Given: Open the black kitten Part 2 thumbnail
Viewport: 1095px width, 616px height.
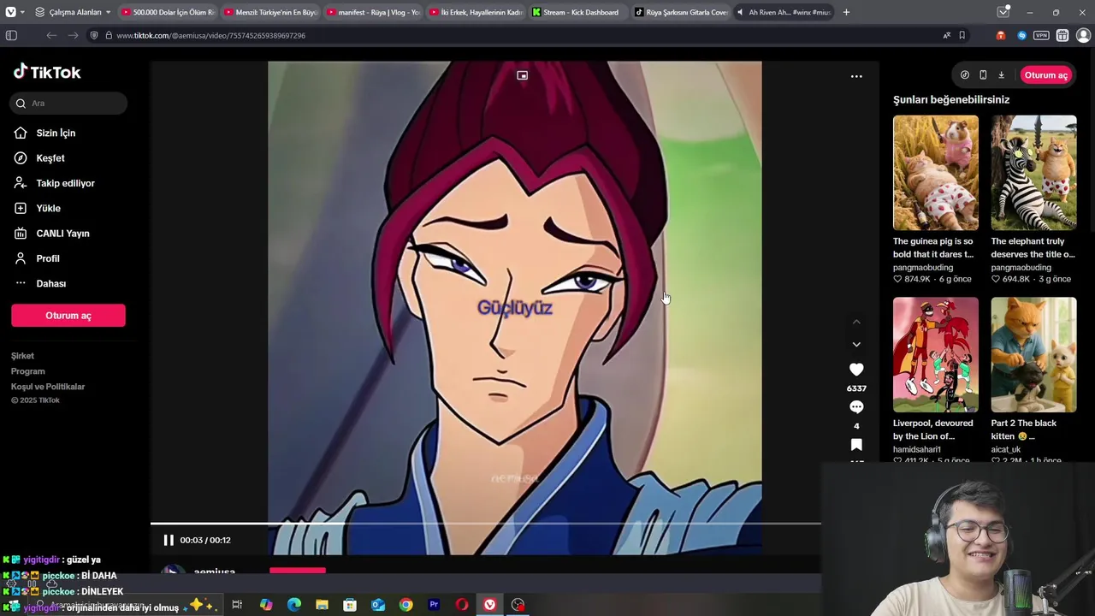Looking at the screenshot, I should [1033, 354].
